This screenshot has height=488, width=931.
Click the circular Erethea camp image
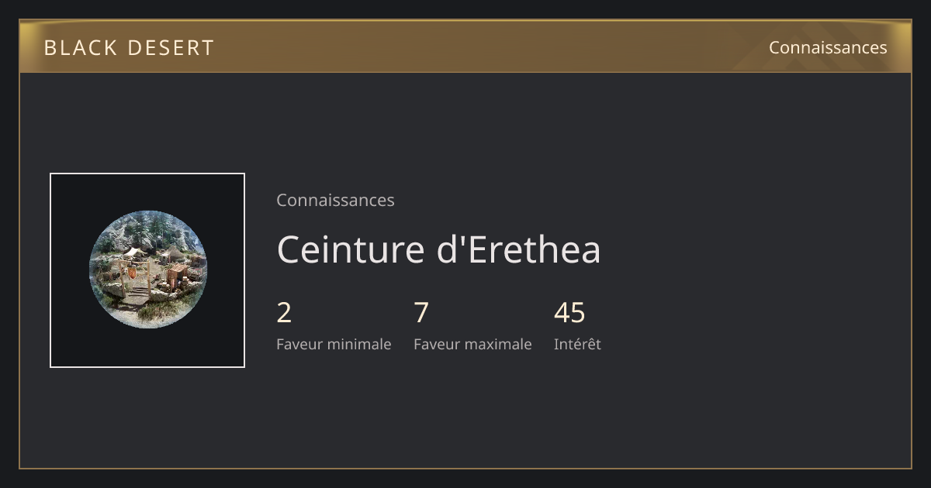tap(147, 270)
